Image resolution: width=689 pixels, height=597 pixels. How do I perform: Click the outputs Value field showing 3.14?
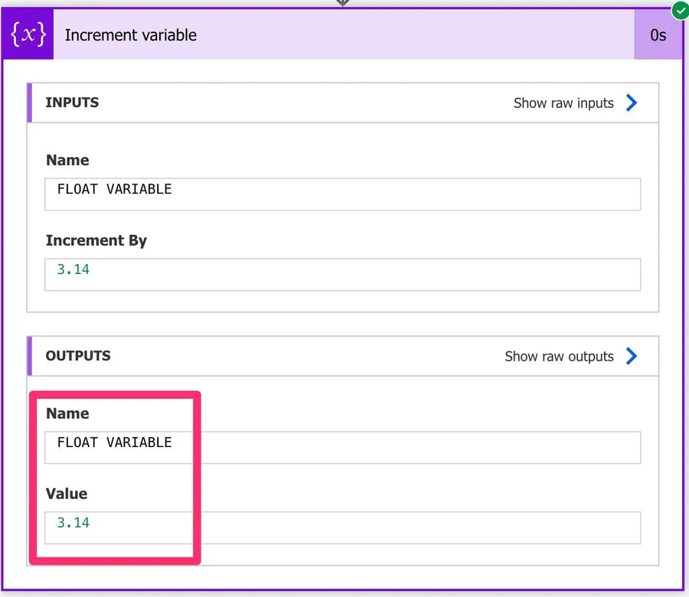click(x=342, y=527)
